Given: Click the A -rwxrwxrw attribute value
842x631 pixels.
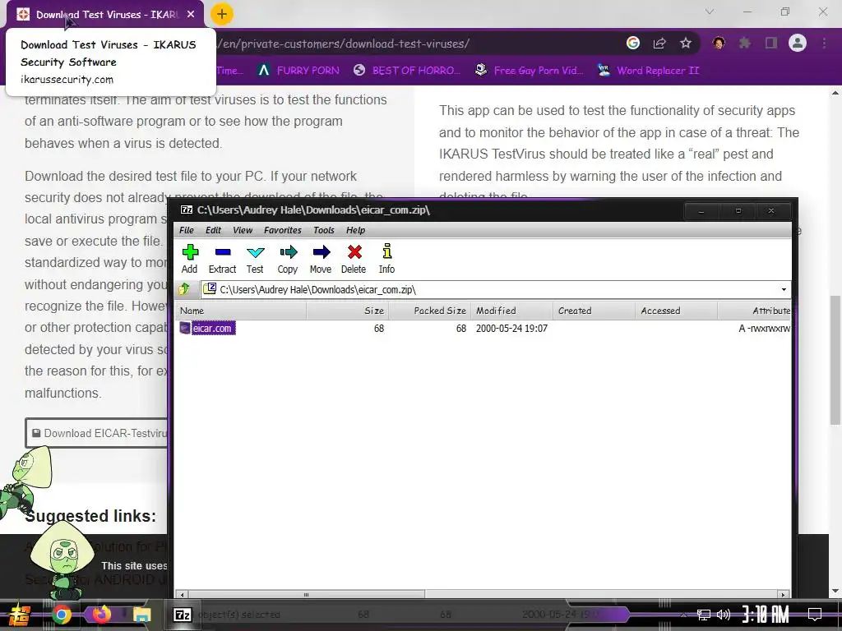Looking at the screenshot, I should (764, 328).
